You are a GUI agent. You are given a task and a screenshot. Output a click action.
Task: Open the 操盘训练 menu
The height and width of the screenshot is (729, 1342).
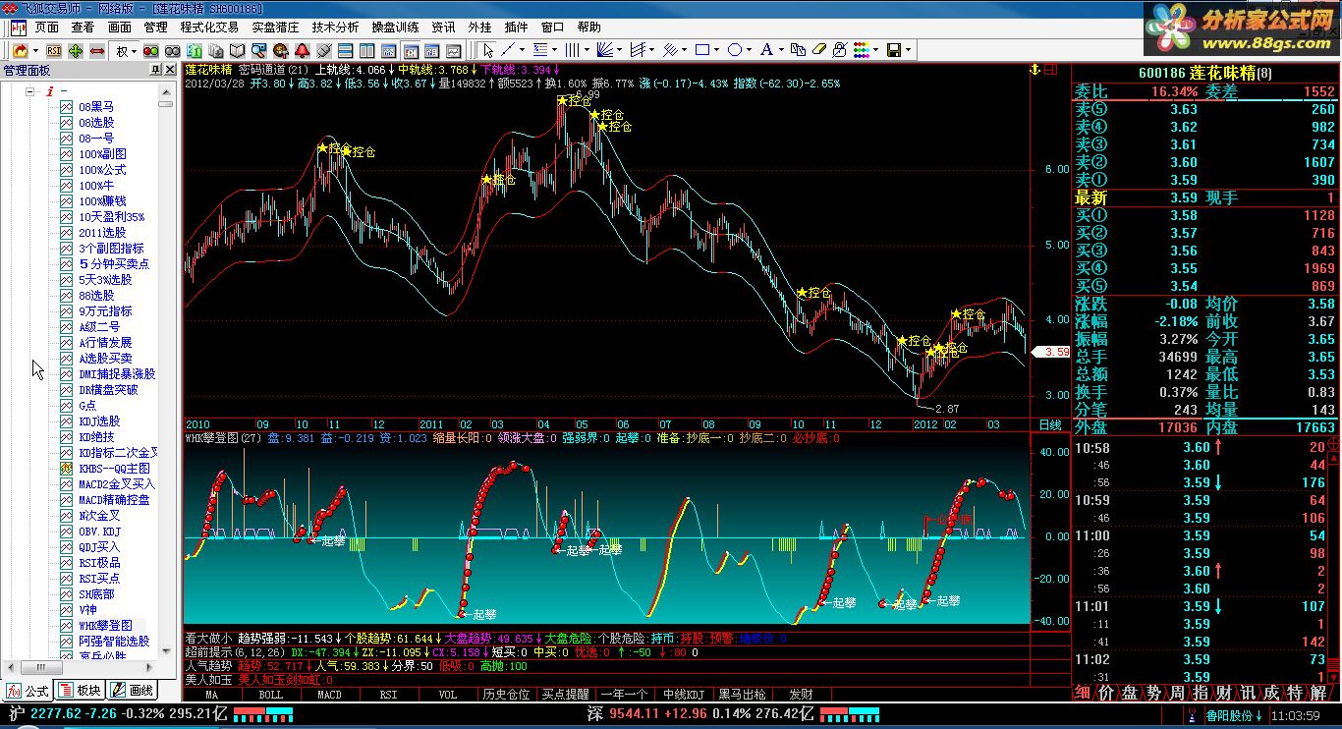[x=395, y=28]
